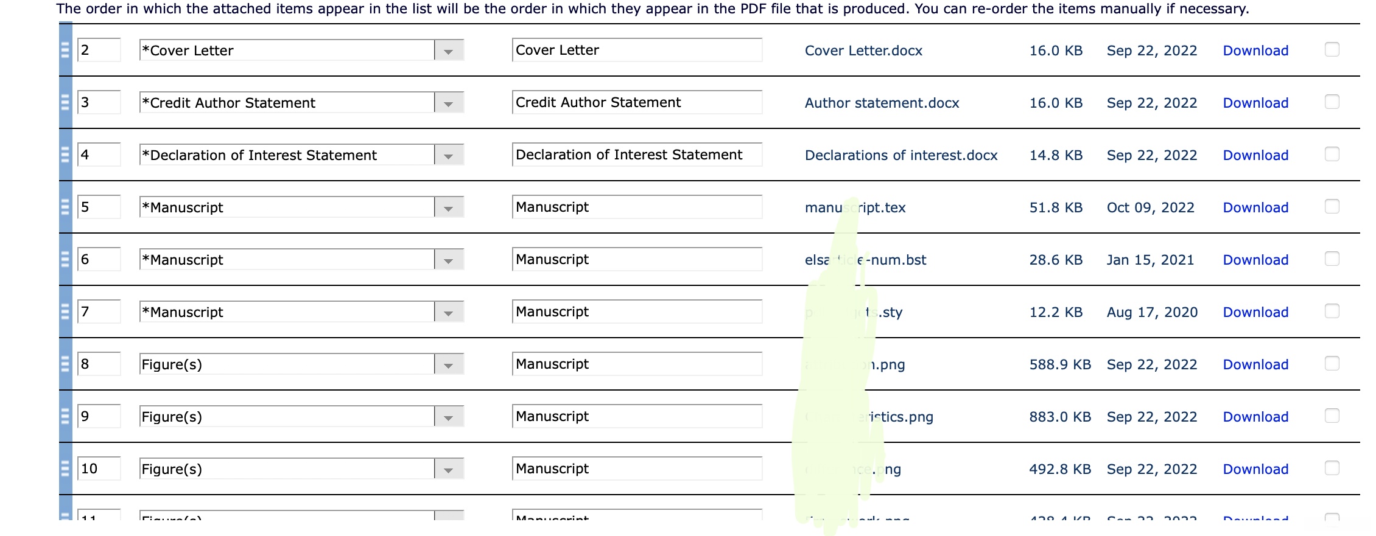Expand the *Credit Author Statement type dropdown
The height and width of the screenshot is (536, 1376).
[x=448, y=103]
